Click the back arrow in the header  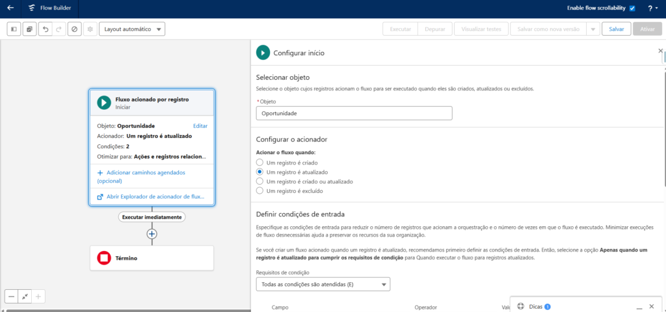10,8
